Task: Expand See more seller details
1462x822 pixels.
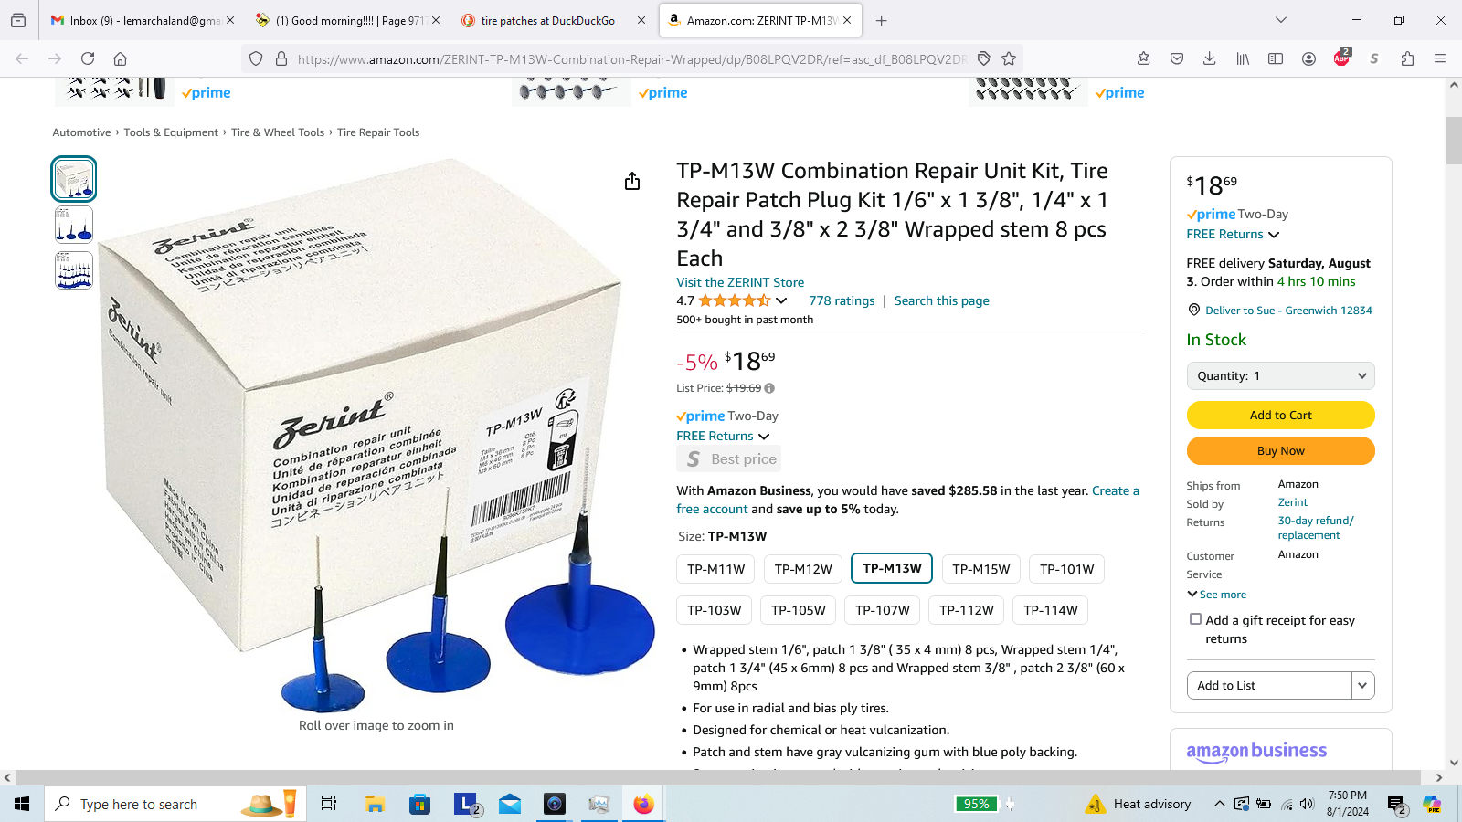Action: point(1217,595)
